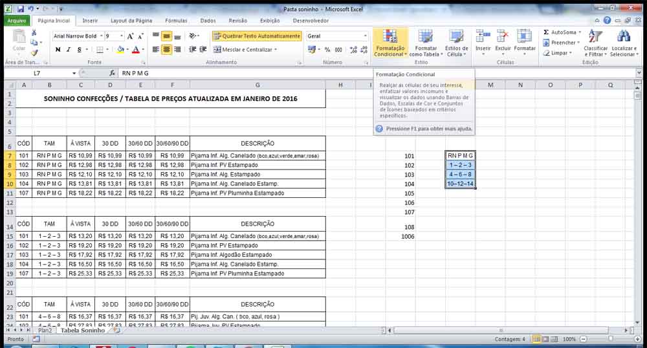Click the font color A icon
Viewport: 647px width, 348px height.
[135, 49]
